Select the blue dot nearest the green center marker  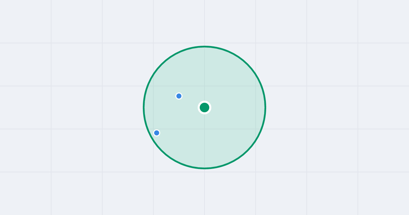tap(179, 96)
